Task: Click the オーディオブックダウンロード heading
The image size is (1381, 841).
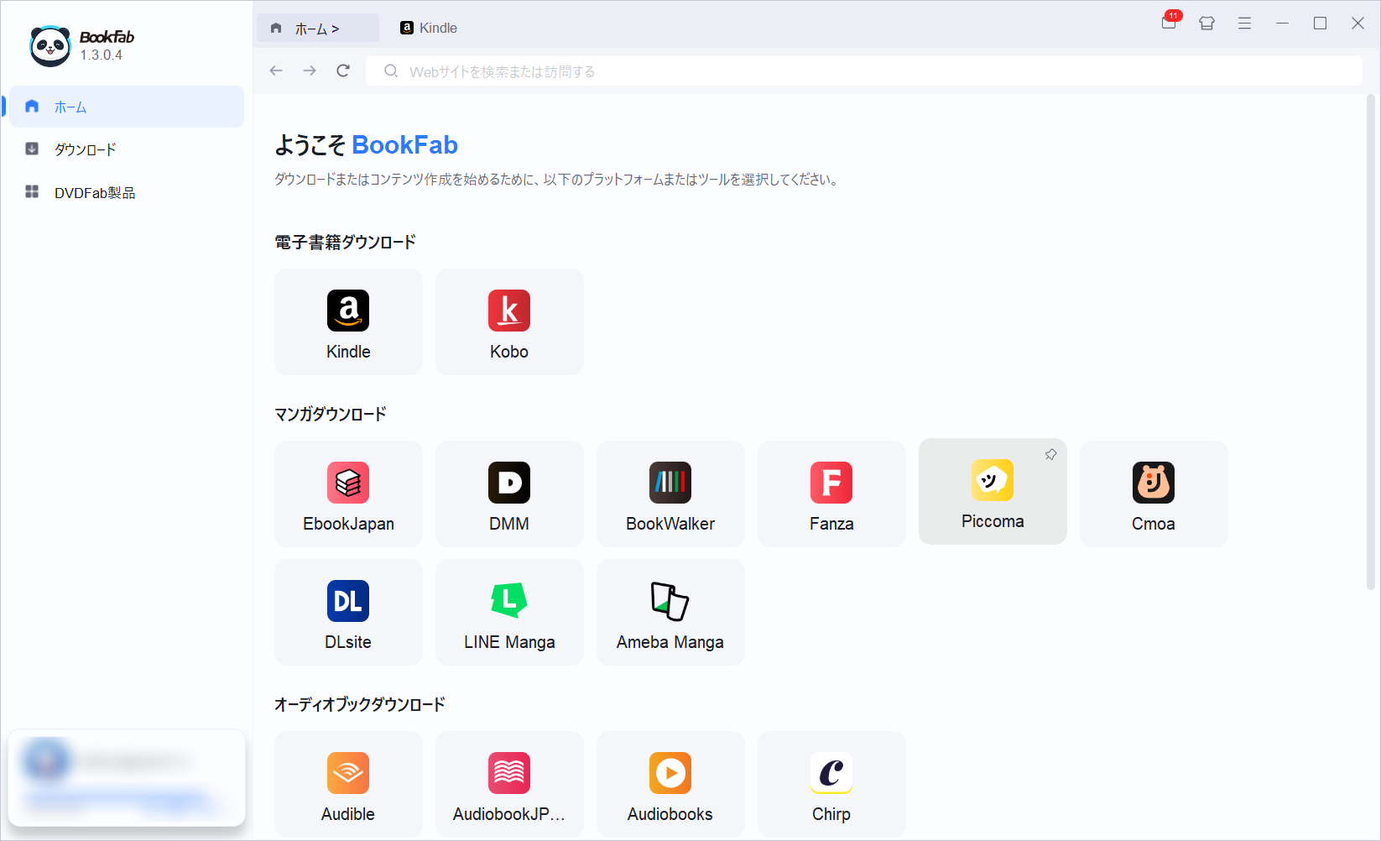Action: point(359,704)
